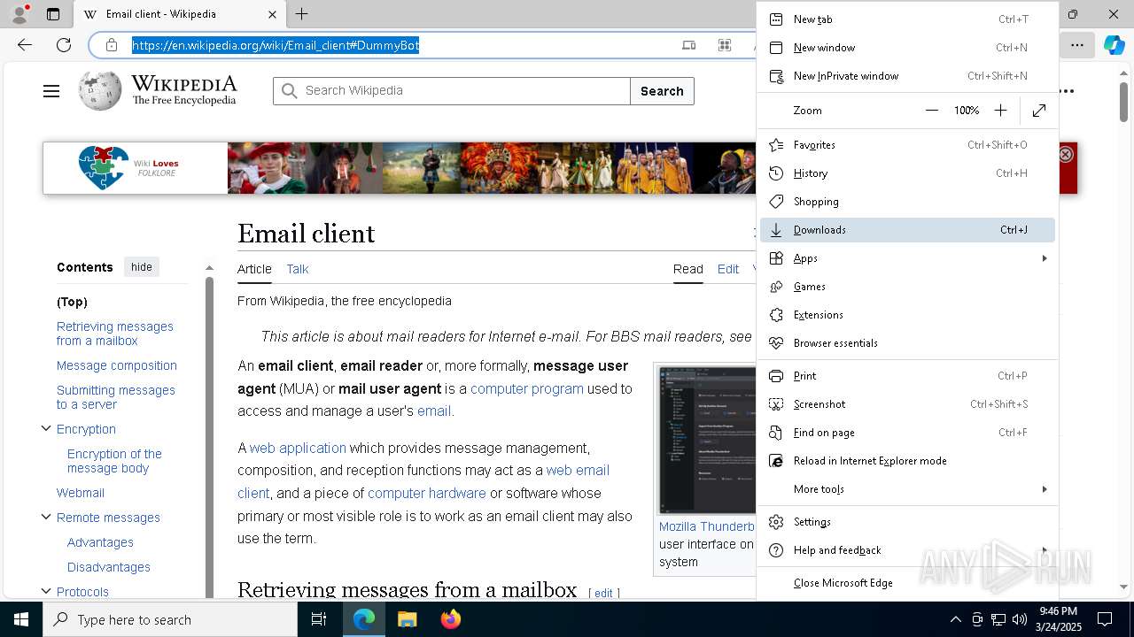Open Downloads from the menu
1134x637 pixels.
pyautogui.click(x=907, y=230)
